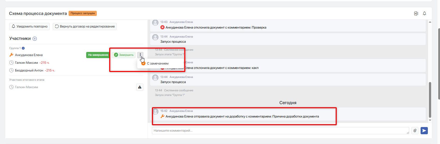Click the Завершить button
The height and width of the screenshot is (144, 440).
(x=124, y=55)
